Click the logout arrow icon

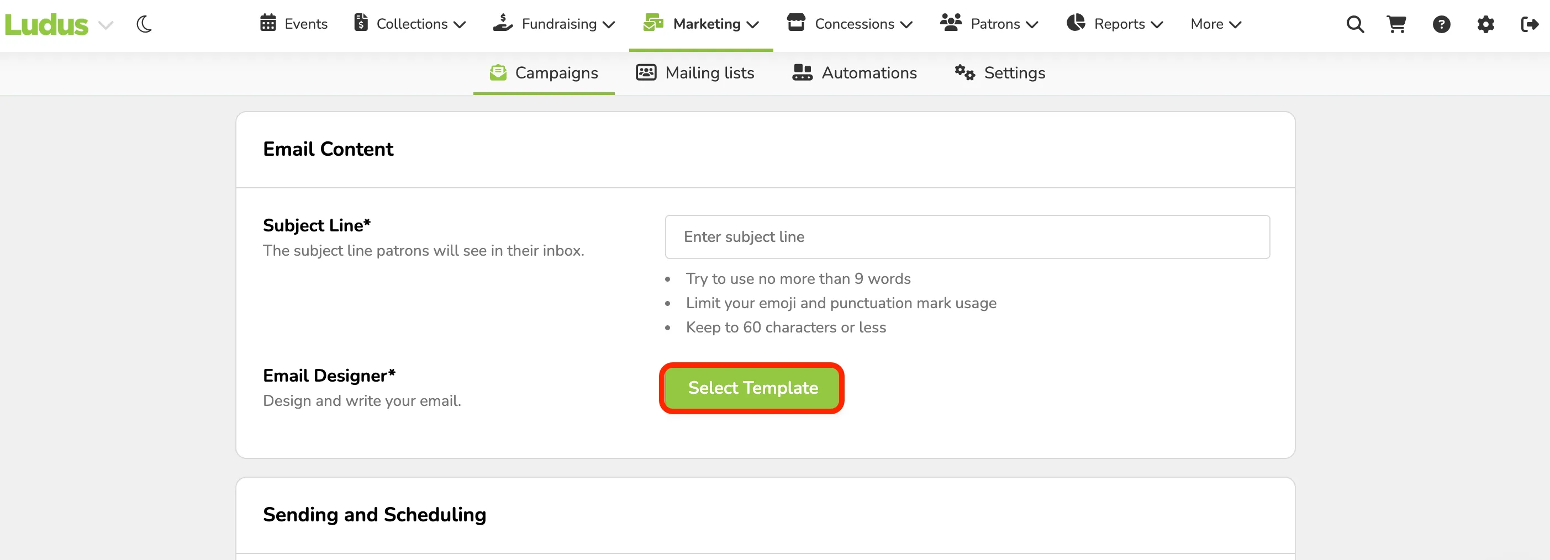tap(1530, 24)
